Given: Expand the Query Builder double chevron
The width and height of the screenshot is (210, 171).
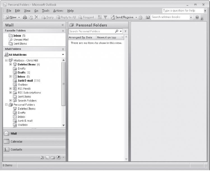Looking at the screenshot, I should [125, 31].
